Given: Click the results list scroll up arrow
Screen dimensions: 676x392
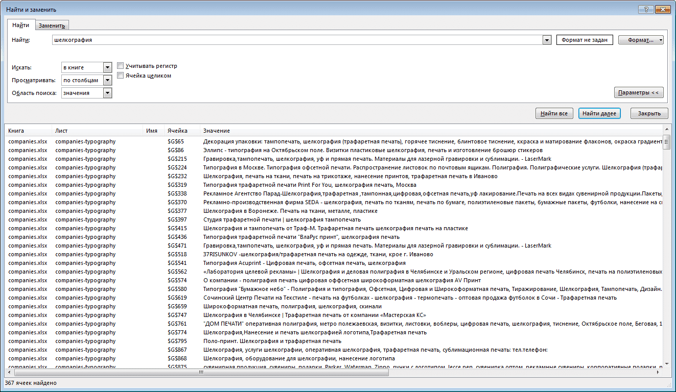Looking at the screenshot, I should [667, 130].
